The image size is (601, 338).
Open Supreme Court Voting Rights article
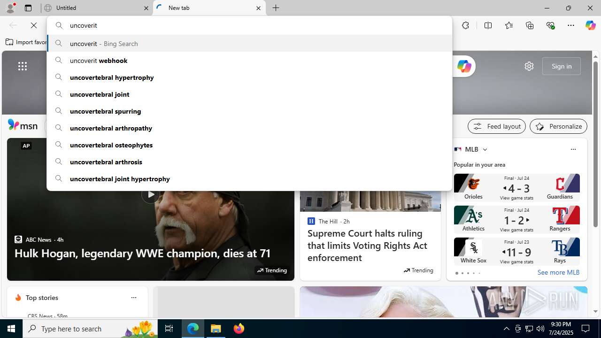(367, 245)
